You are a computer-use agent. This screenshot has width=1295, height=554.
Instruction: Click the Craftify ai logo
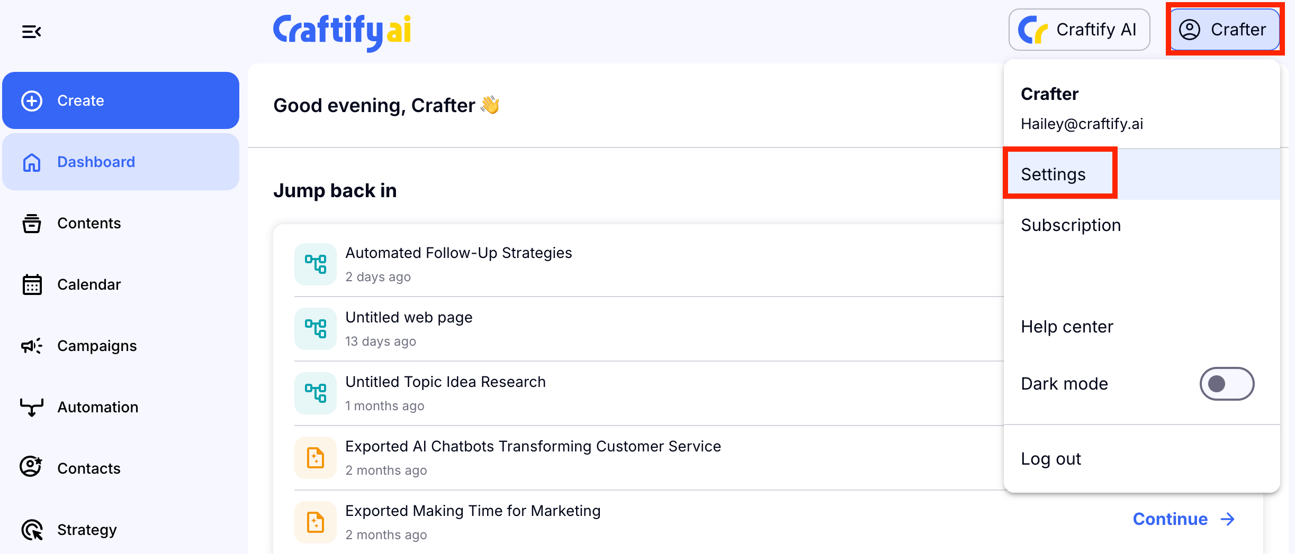tap(342, 31)
